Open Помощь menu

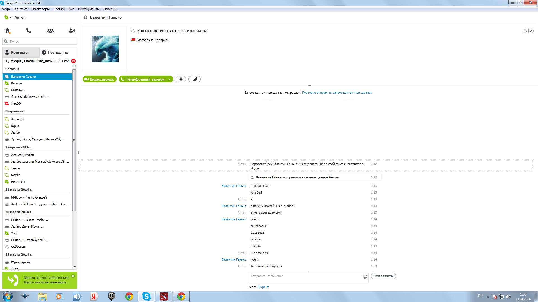click(x=110, y=9)
